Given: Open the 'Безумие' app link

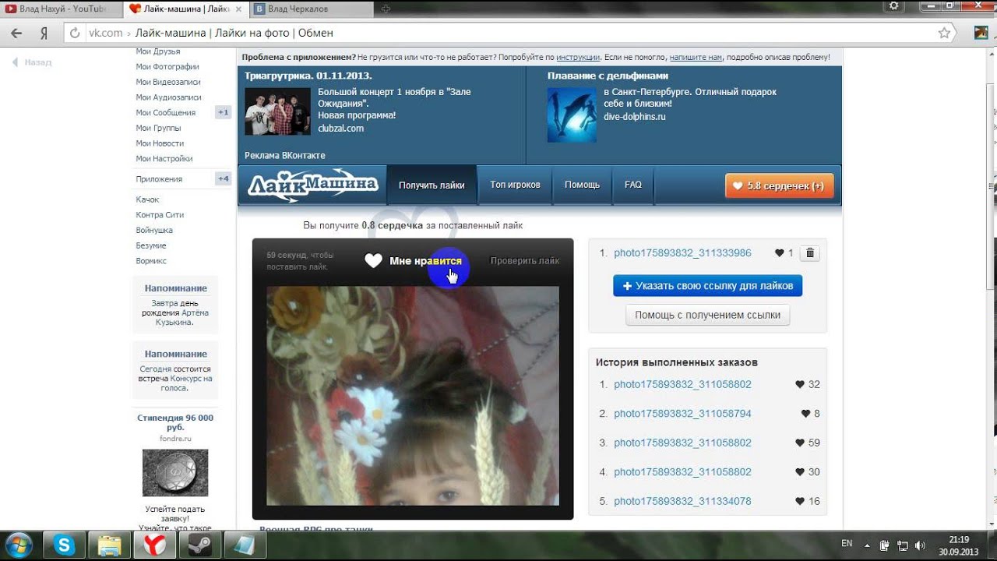Looking at the screenshot, I should pyautogui.click(x=151, y=245).
